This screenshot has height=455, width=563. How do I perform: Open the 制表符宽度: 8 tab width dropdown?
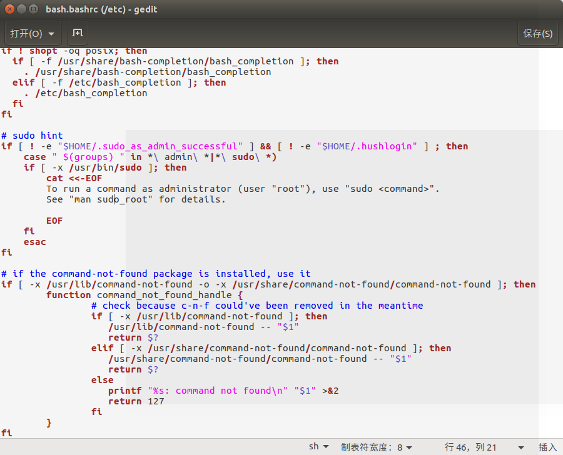(x=377, y=447)
